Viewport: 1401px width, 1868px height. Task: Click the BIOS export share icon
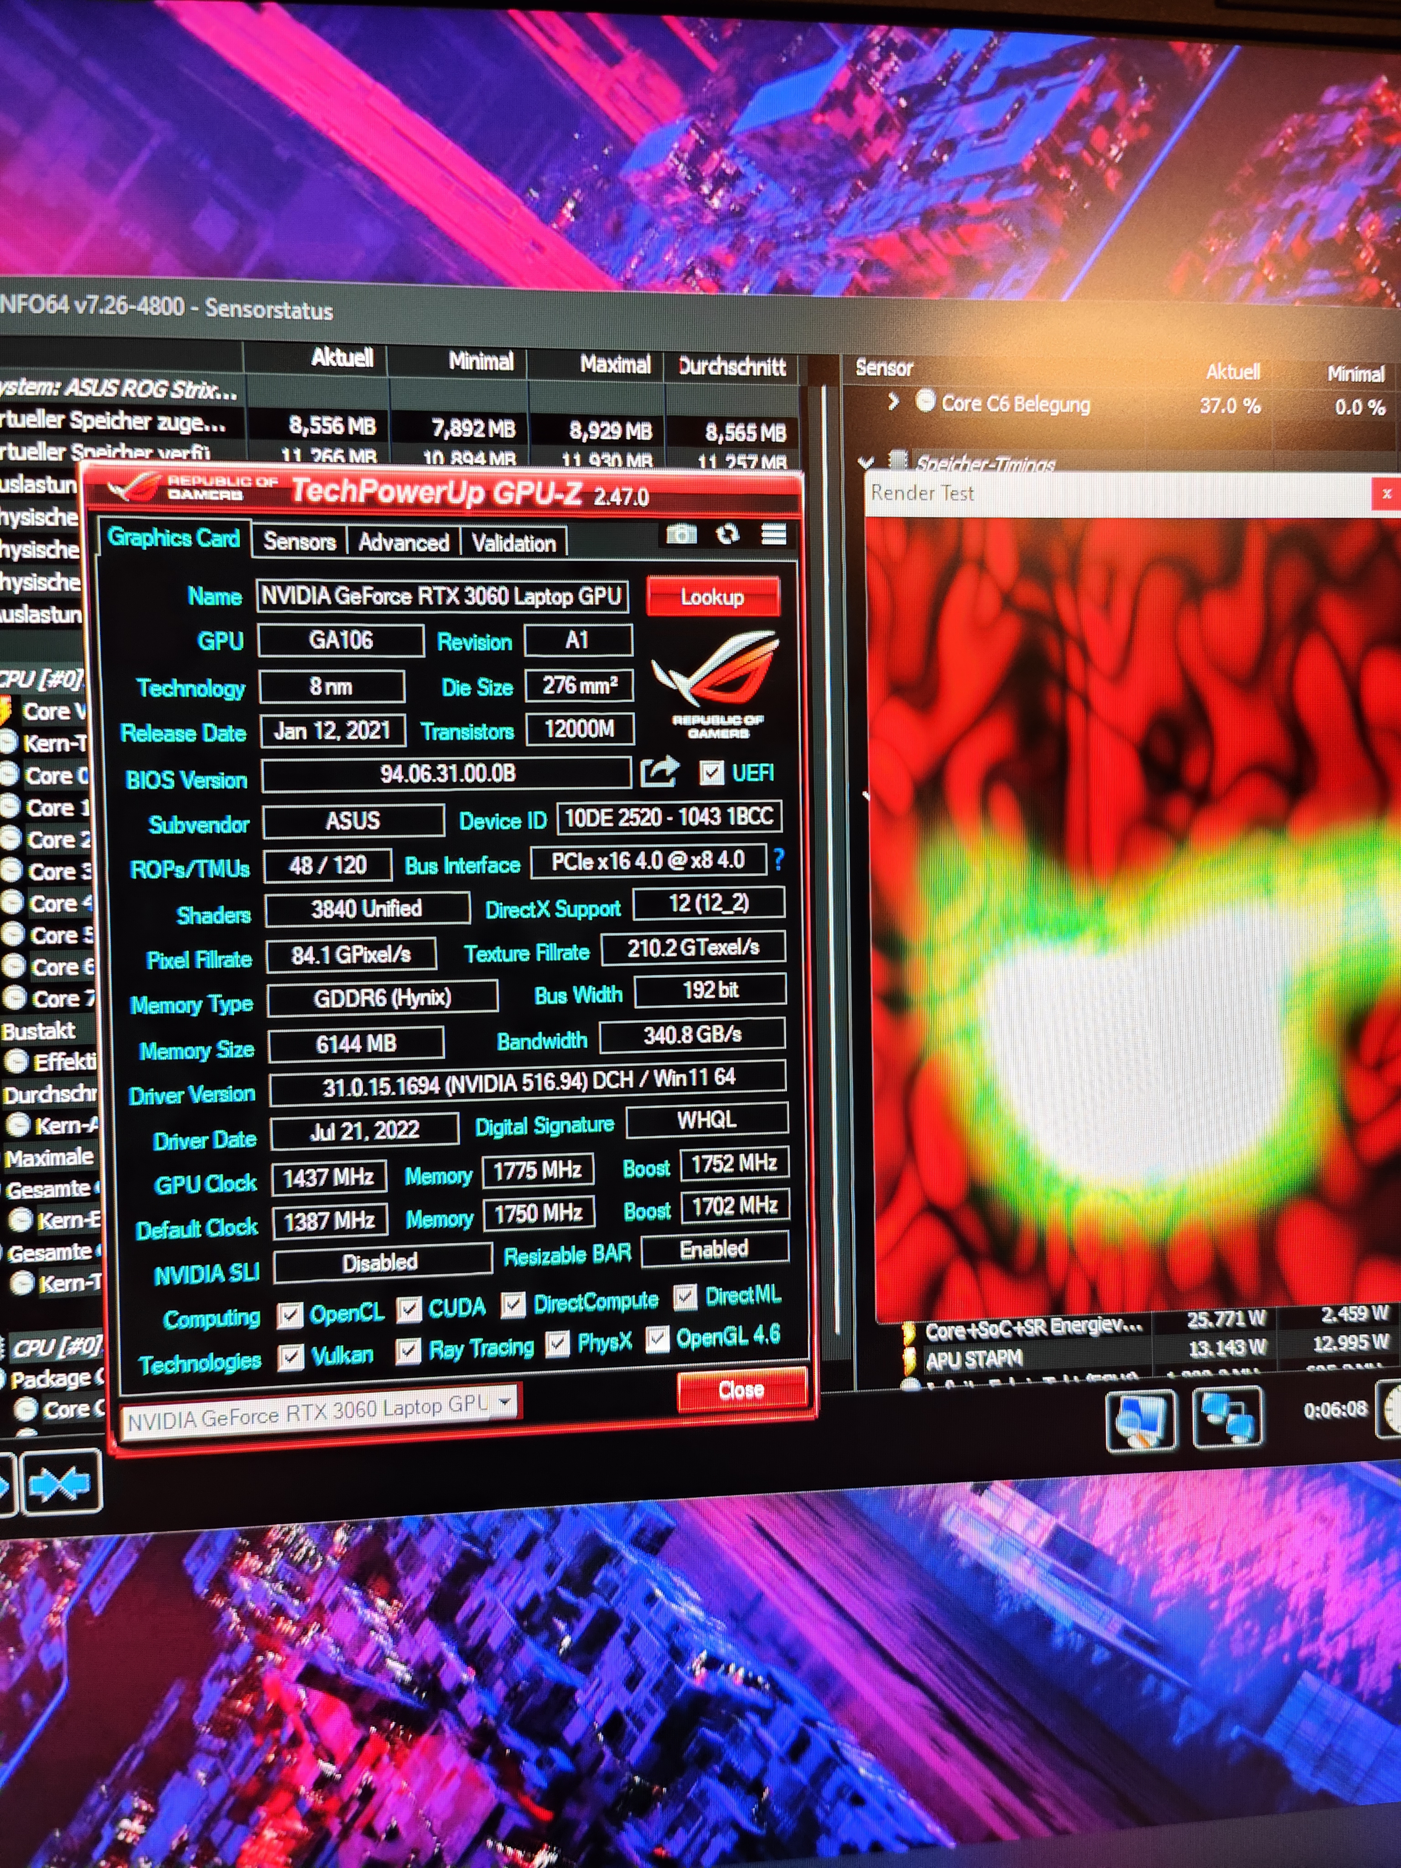pos(659,772)
